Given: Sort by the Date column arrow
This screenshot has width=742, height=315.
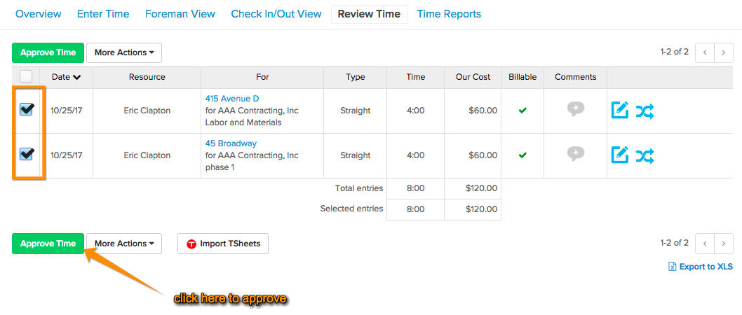Looking at the screenshot, I should tap(76, 78).
